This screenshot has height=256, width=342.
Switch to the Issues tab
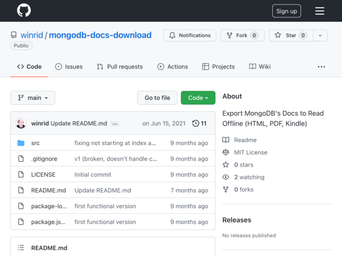pyautogui.click(x=69, y=67)
